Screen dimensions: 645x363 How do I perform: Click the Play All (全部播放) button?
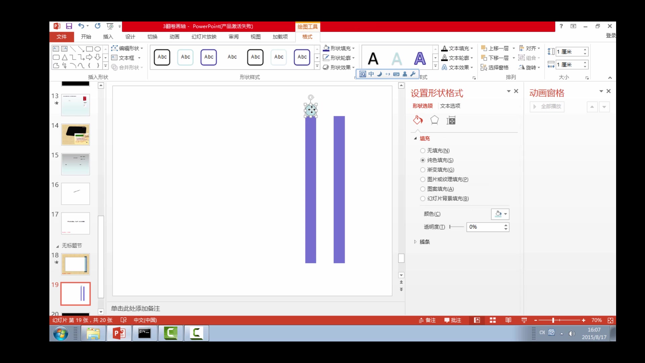[547, 107]
